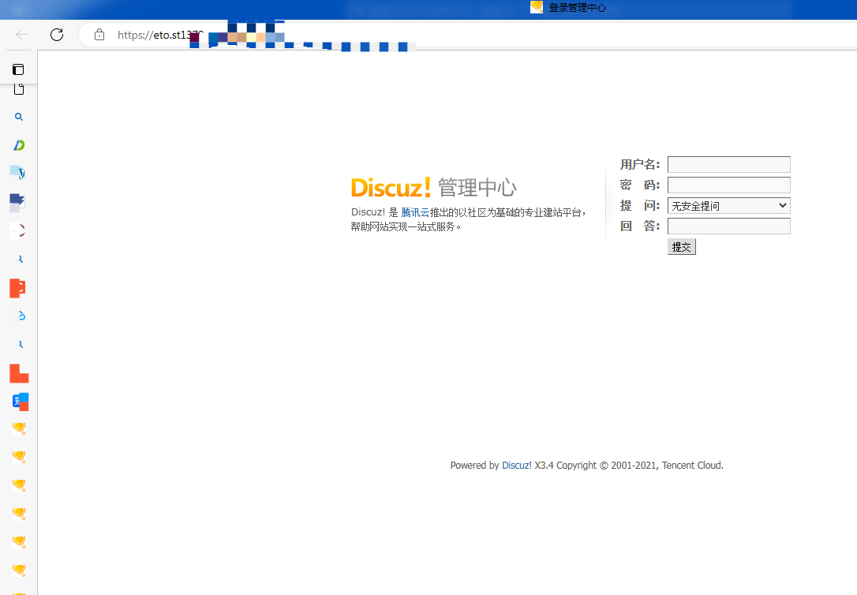Focus the 用户名 username field
857x595 pixels.
click(x=728, y=164)
